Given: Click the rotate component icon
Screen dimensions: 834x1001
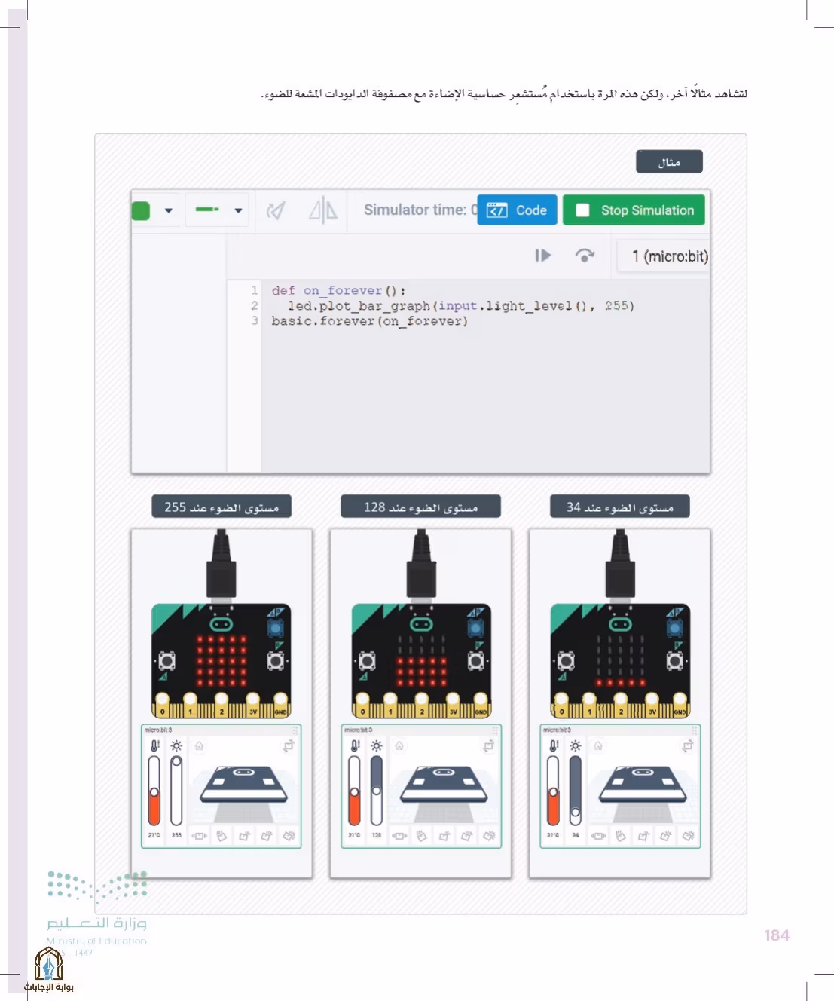Looking at the screenshot, I should tap(276, 210).
